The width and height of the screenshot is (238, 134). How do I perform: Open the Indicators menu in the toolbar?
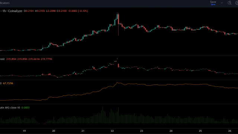pos(5,3)
